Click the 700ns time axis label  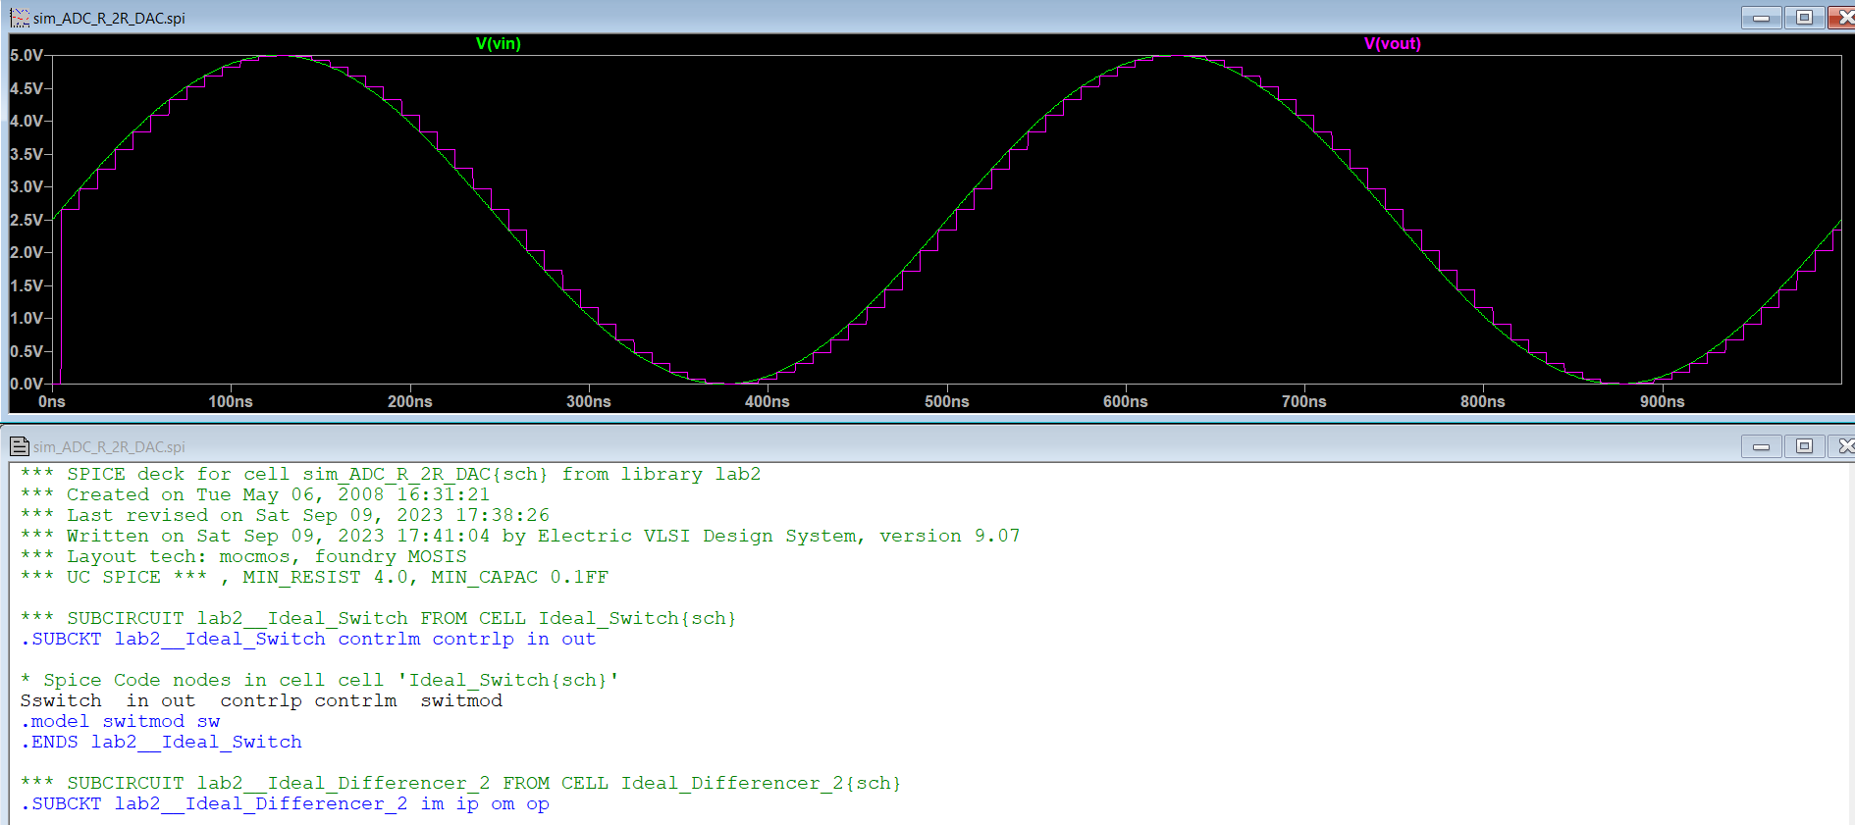[1304, 401]
